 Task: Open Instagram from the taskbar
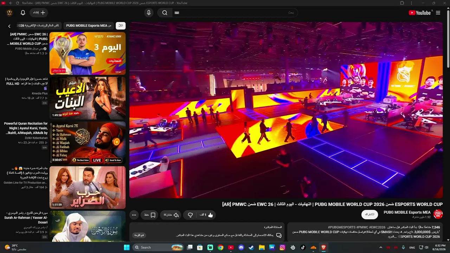pyautogui.click(x=282, y=247)
